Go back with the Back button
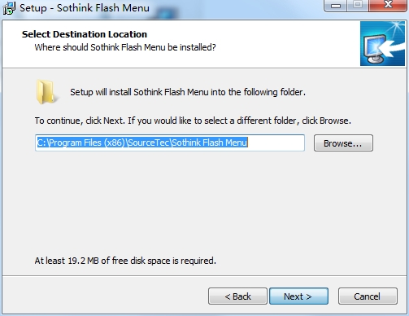Viewport: 409px width, 316px height. point(237,296)
